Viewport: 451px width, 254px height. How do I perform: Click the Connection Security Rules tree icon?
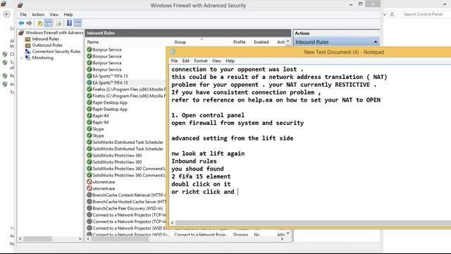tap(27, 52)
